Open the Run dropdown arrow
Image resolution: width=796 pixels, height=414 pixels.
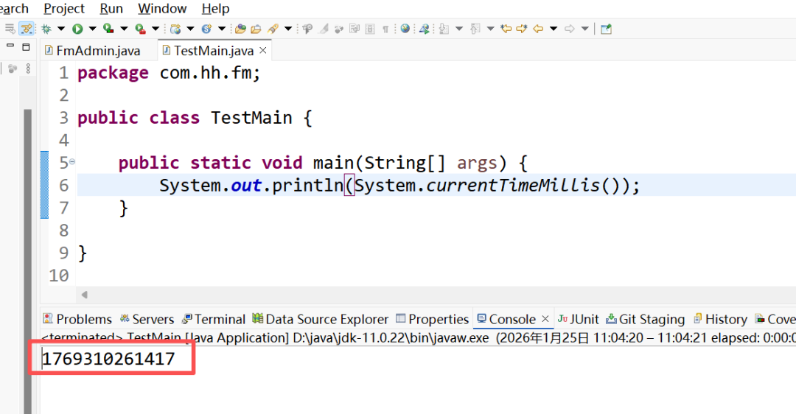tap(93, 29)
